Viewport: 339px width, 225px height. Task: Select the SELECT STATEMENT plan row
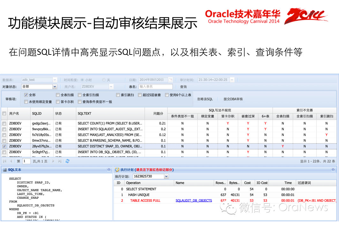pos(225,189)
